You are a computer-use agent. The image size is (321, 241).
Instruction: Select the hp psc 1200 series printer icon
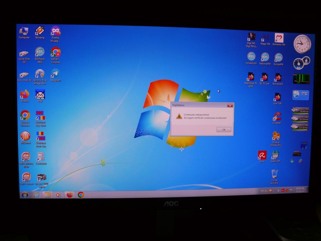pyautogui.click(x=42, y=181)
